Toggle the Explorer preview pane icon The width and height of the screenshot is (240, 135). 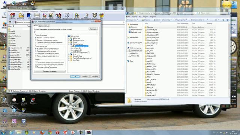point(223,20)
